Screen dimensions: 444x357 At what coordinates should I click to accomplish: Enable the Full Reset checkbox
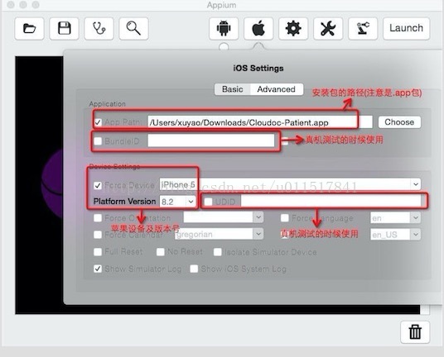[98, 252]
